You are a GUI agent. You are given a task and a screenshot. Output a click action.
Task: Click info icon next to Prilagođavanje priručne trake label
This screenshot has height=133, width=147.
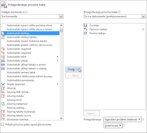(x=119, y=12)
